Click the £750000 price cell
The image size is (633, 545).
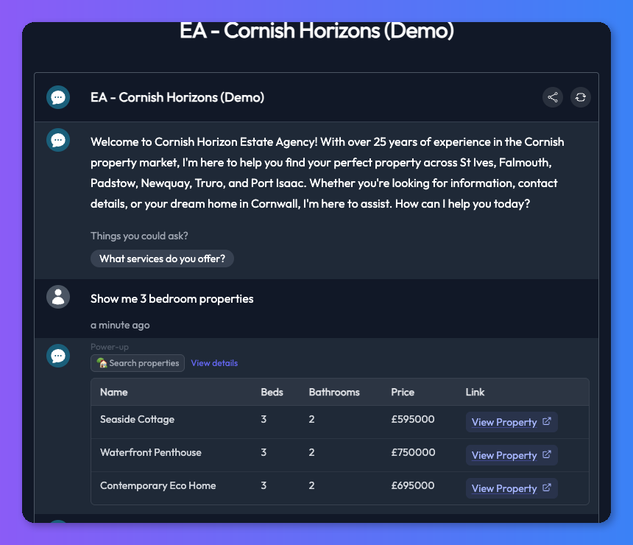coord(413,452)
